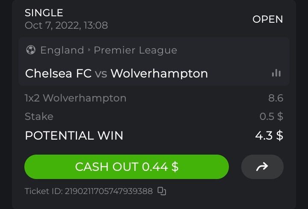Click the Stake label
308x209 pixels.
click(x=39, y=116)
